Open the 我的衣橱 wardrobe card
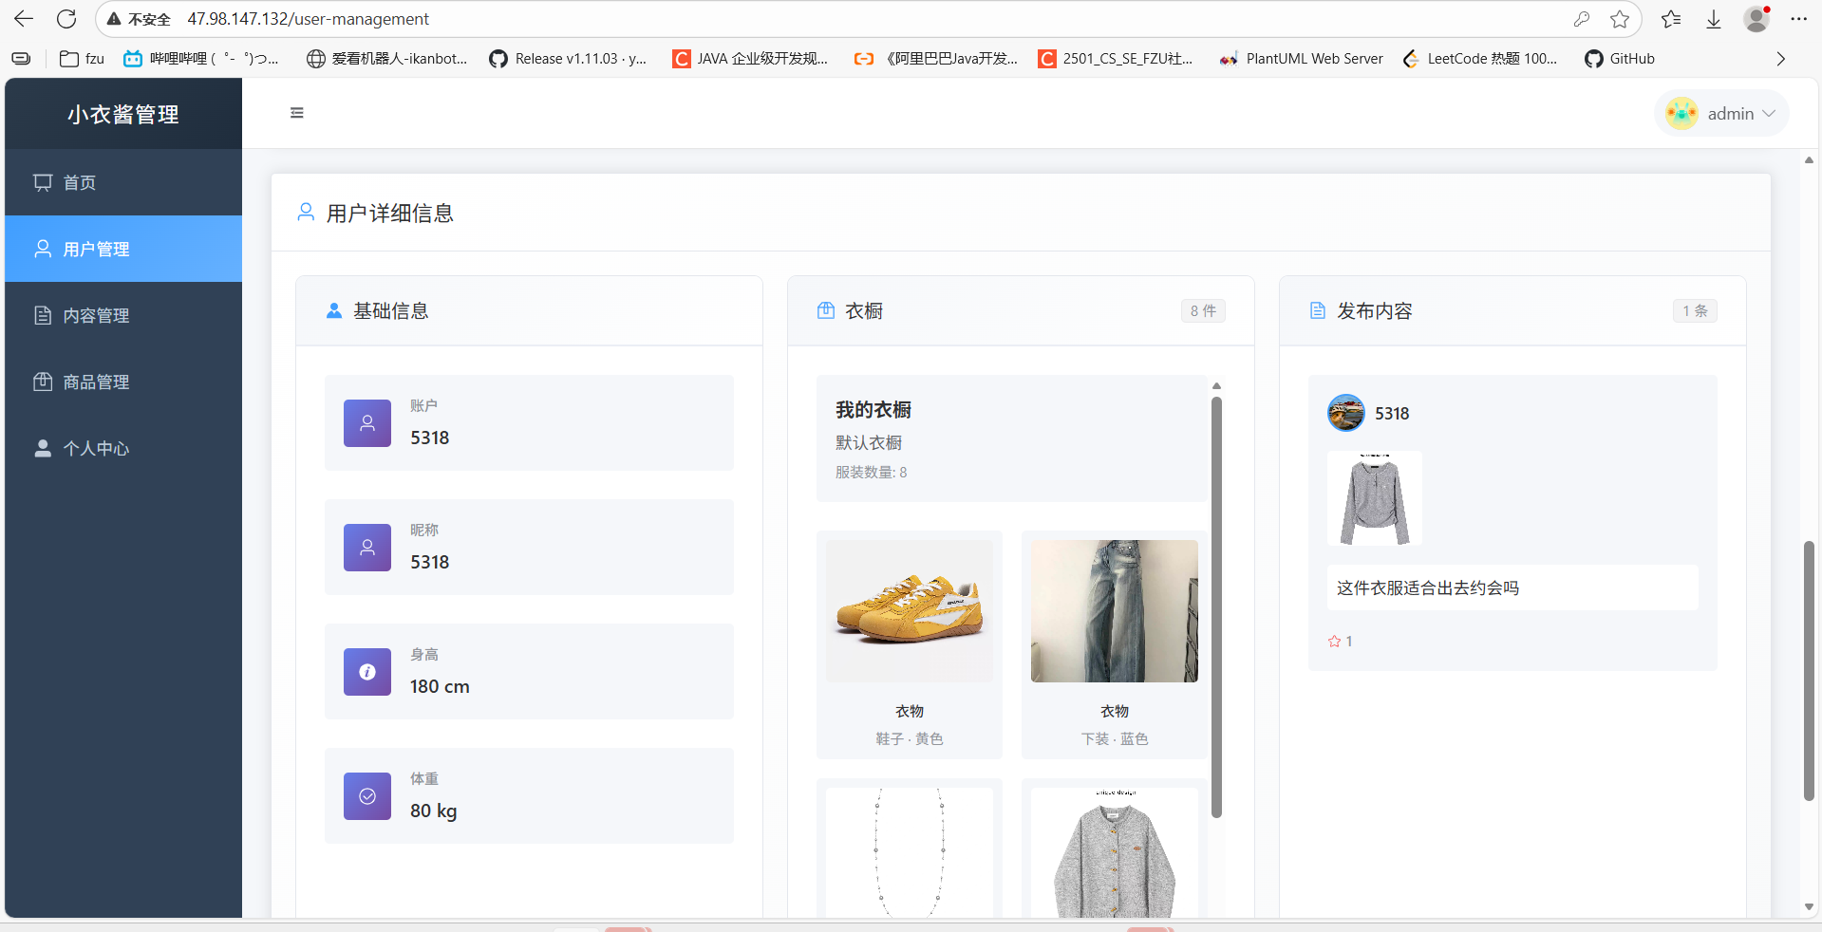This screenshot has height=932, width=1822. pos(1011,438)
